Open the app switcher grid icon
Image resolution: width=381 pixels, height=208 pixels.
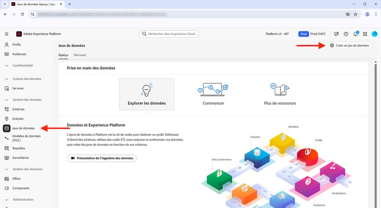click(365, 34)
